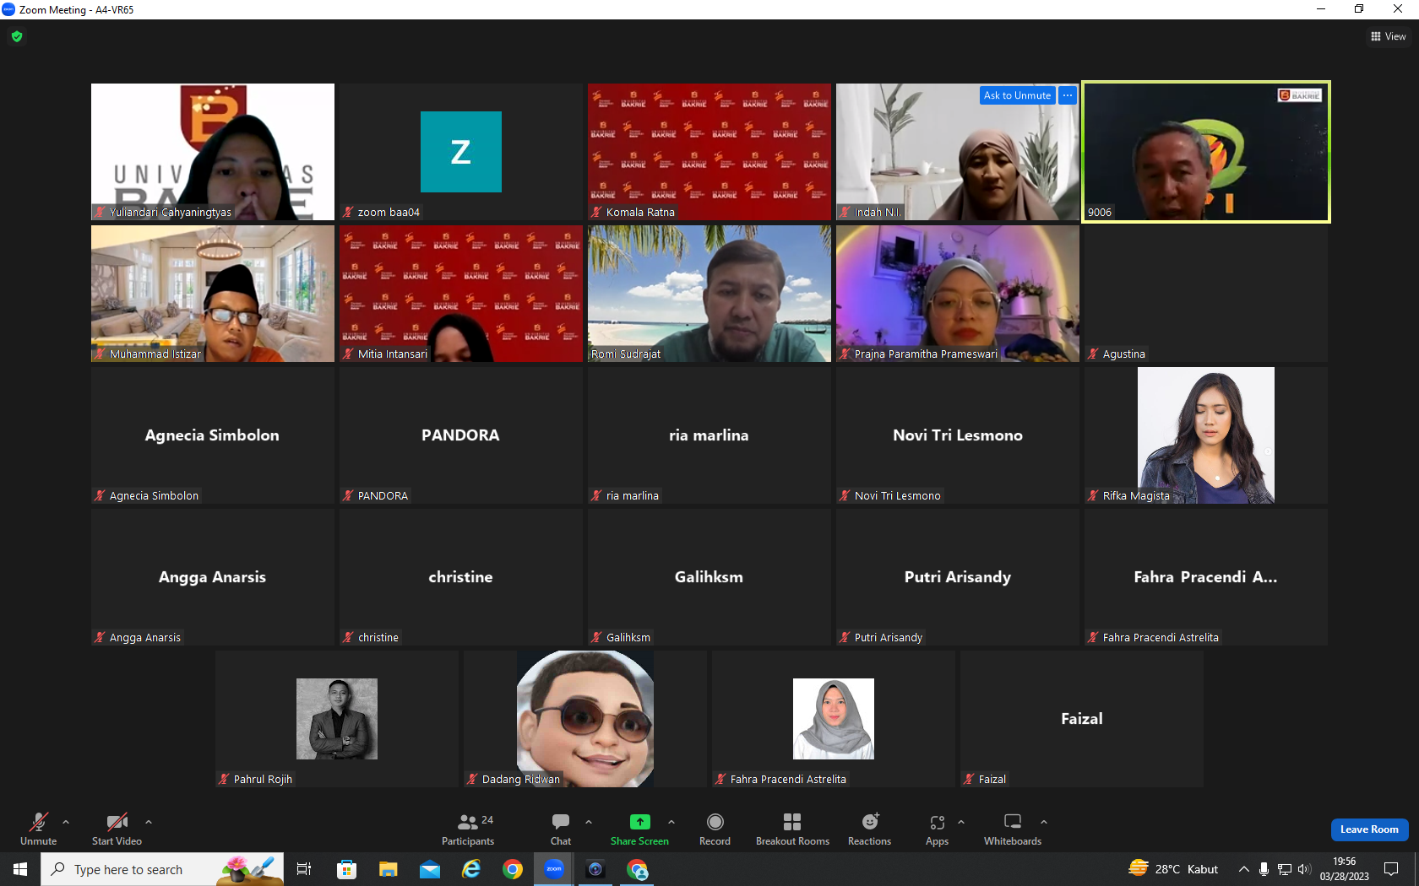1419x886 pixels.
Task: Open the Participants panel
Action: [468, 829]
